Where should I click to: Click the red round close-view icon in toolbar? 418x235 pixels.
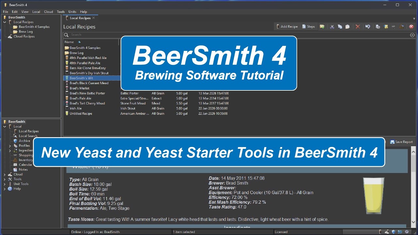coord(411,27)
